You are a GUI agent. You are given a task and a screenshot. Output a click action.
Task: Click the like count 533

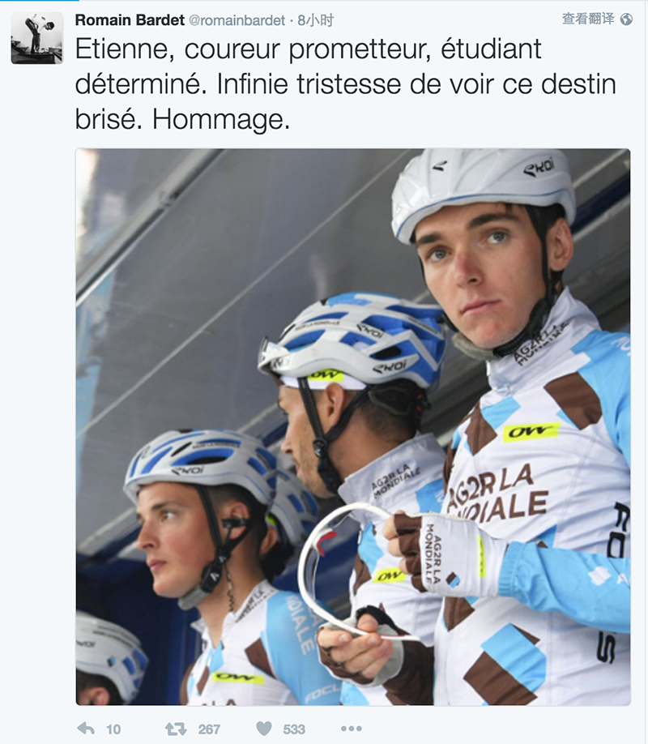tap(294, 729)
